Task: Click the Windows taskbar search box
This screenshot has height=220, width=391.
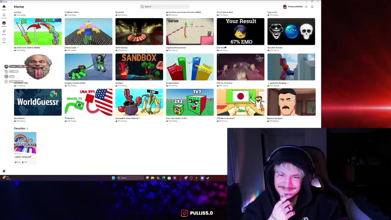Action: tap(130, 178)
